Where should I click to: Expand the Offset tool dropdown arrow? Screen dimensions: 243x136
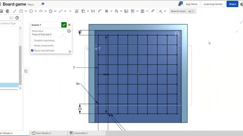121,11
